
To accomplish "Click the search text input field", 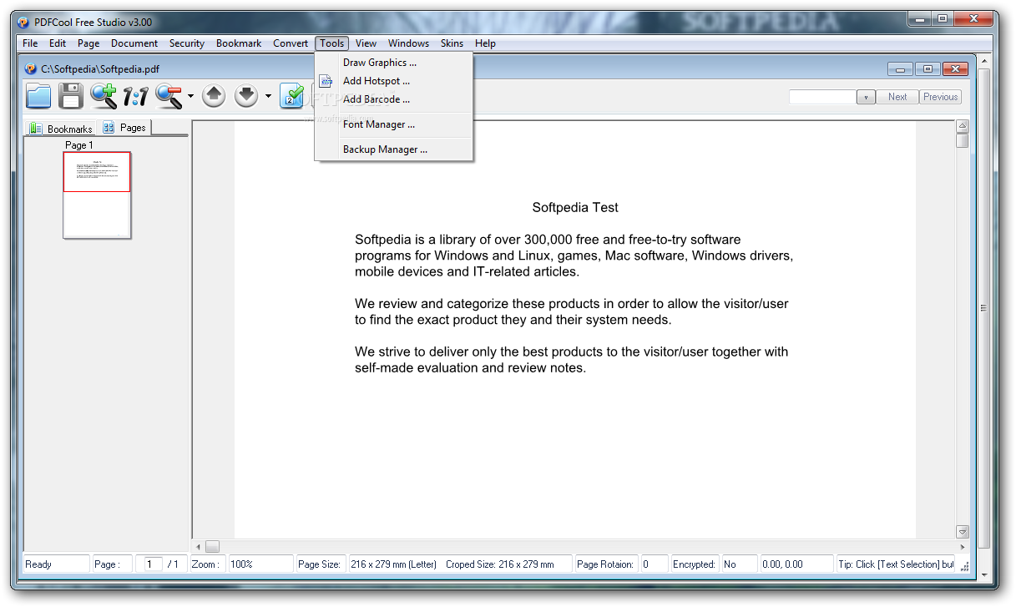I will click(823, 97).
